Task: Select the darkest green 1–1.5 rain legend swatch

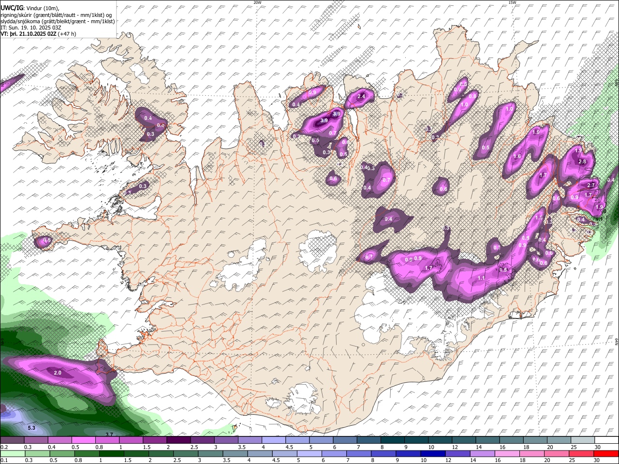Action: click(112, 454)
